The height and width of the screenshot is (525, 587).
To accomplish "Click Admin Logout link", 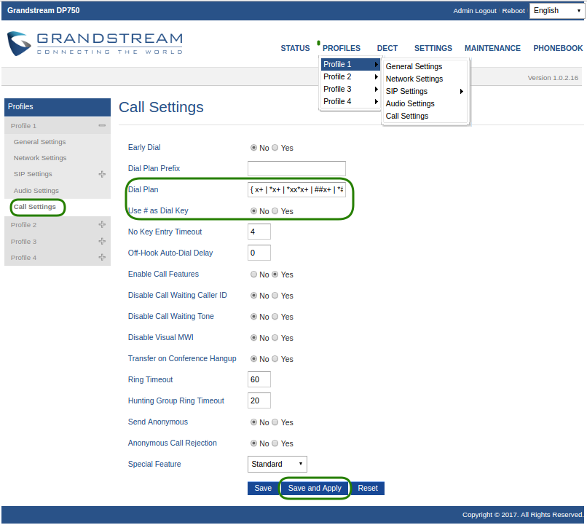I will click(x=475, y=11).
